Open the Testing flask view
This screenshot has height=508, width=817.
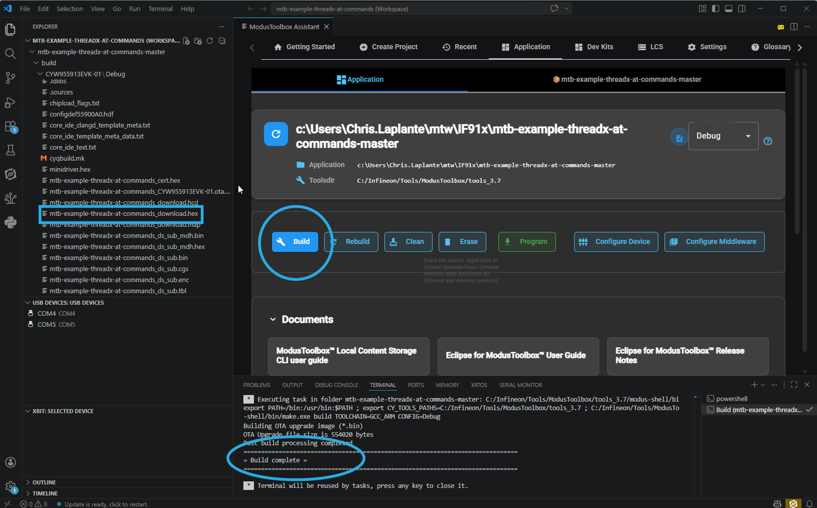click(10, 150)
